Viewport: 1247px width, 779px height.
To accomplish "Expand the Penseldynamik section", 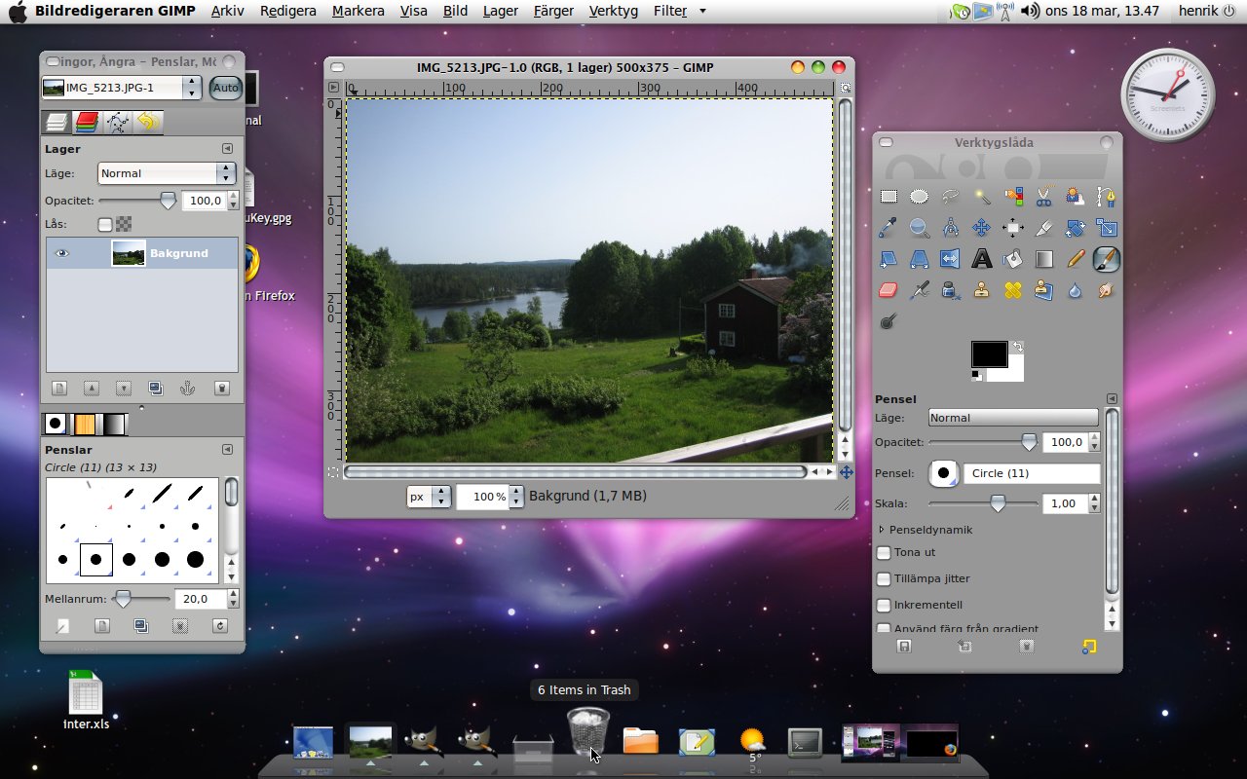I will [x=882, y=530].
